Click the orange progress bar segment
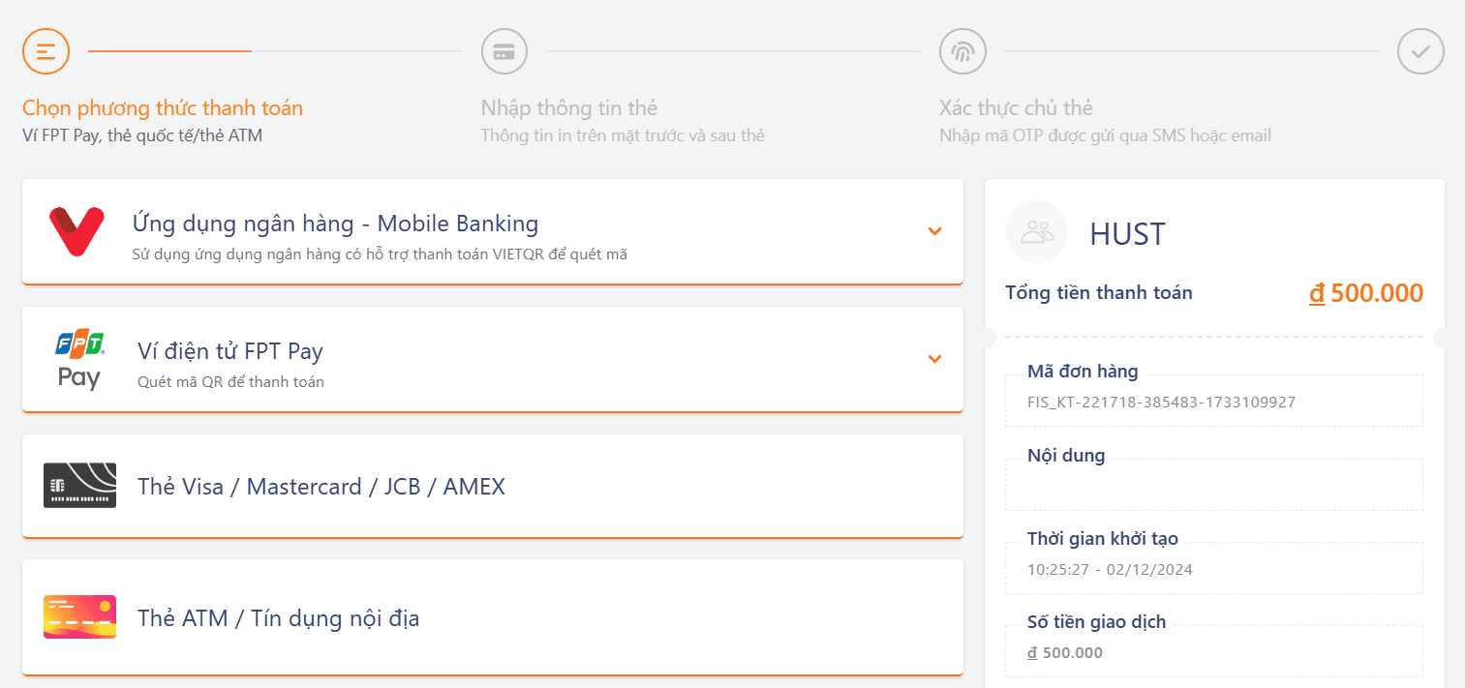The height and width of the screenshot is (688, 1465). click(x=170, y=51)
